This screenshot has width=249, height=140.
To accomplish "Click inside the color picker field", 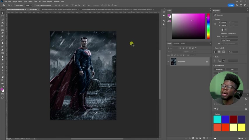I will (x=188, y=26).
